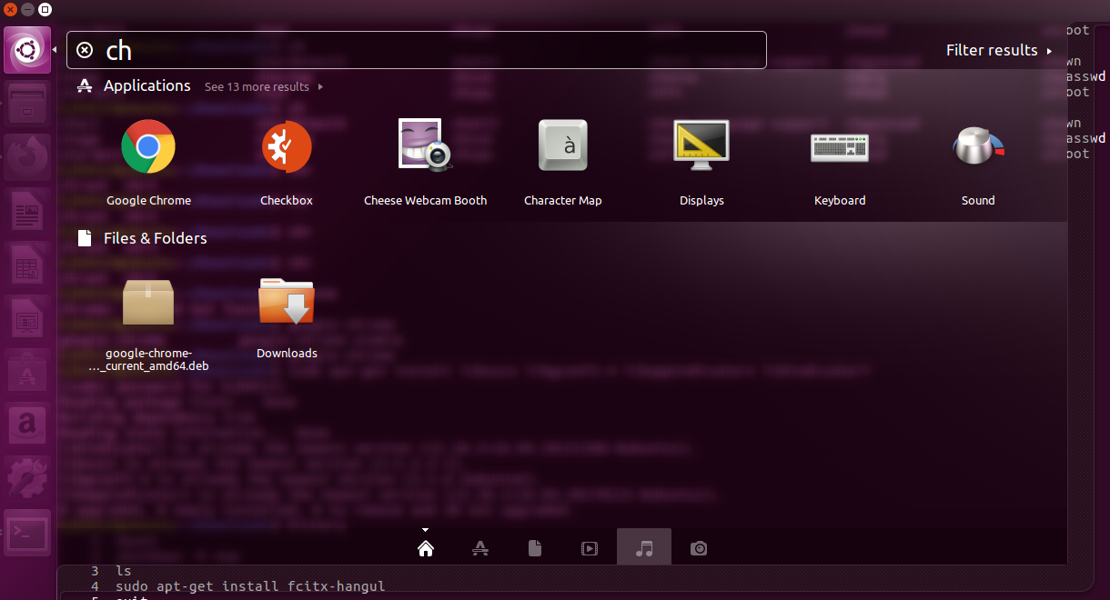1110x600 pixels.
Task: Launch the Character Map application
Action: (x=563, y=162)
